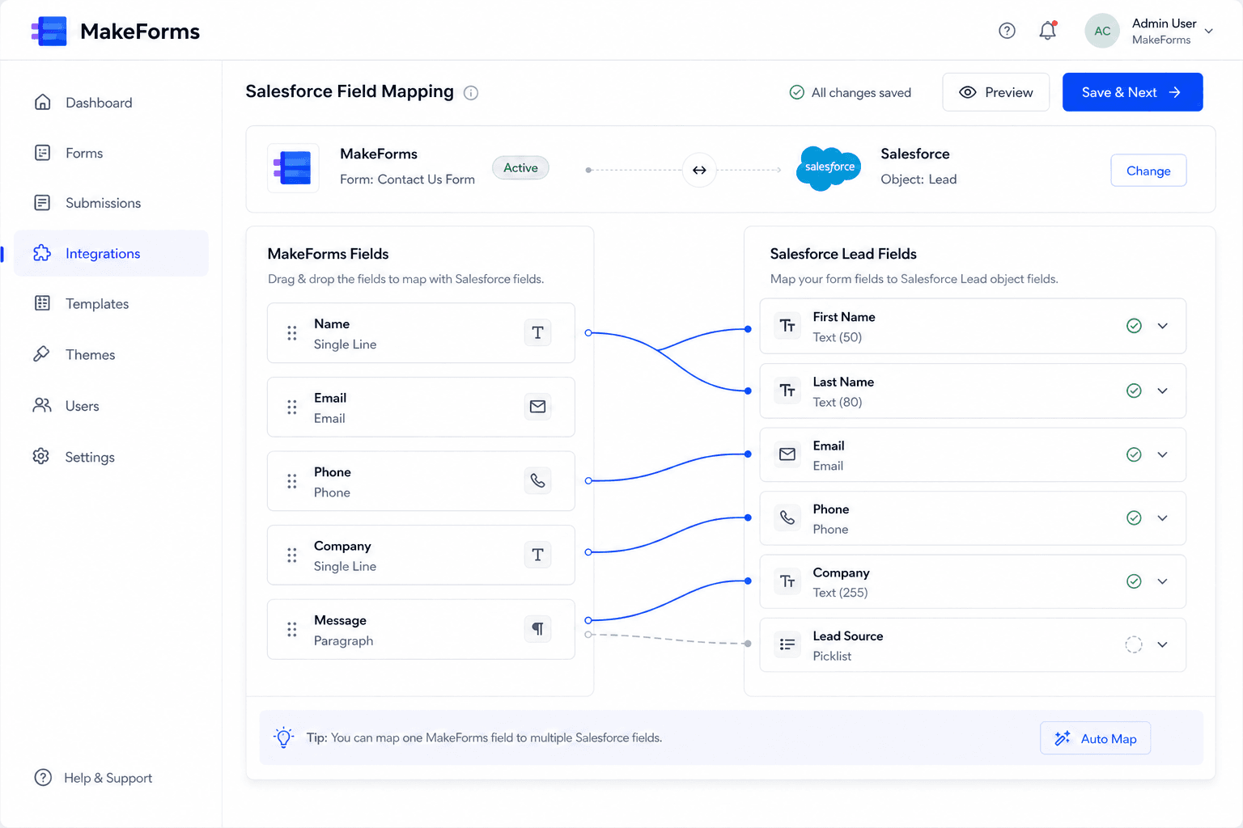The image size is (1243, 828).
Task: Toggle Salesforce Phone mapped checkmark
Action: (1134, 517)
